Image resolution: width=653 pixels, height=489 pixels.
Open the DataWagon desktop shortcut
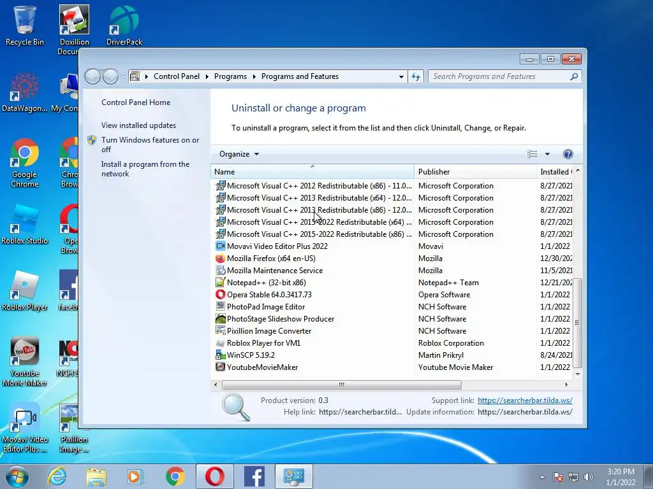pyautogui.click(x=25, y=92)
